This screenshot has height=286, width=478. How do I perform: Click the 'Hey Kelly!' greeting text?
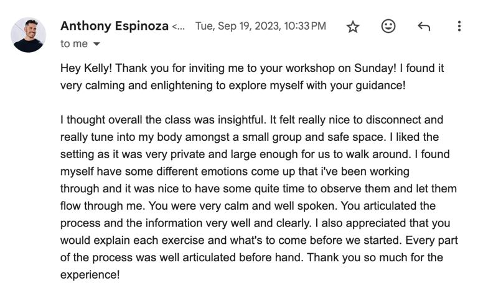point(87,68)
